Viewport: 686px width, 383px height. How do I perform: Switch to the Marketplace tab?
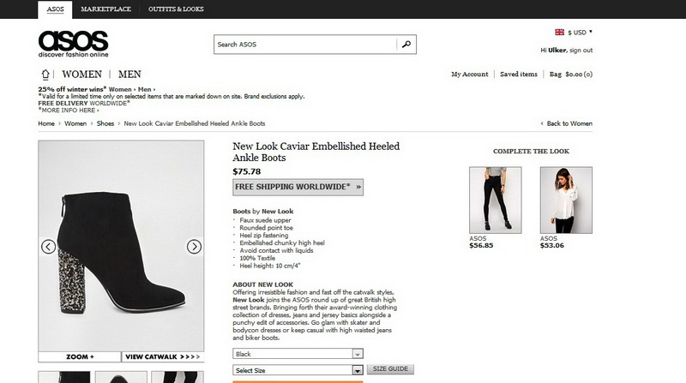tap(106, 9)
